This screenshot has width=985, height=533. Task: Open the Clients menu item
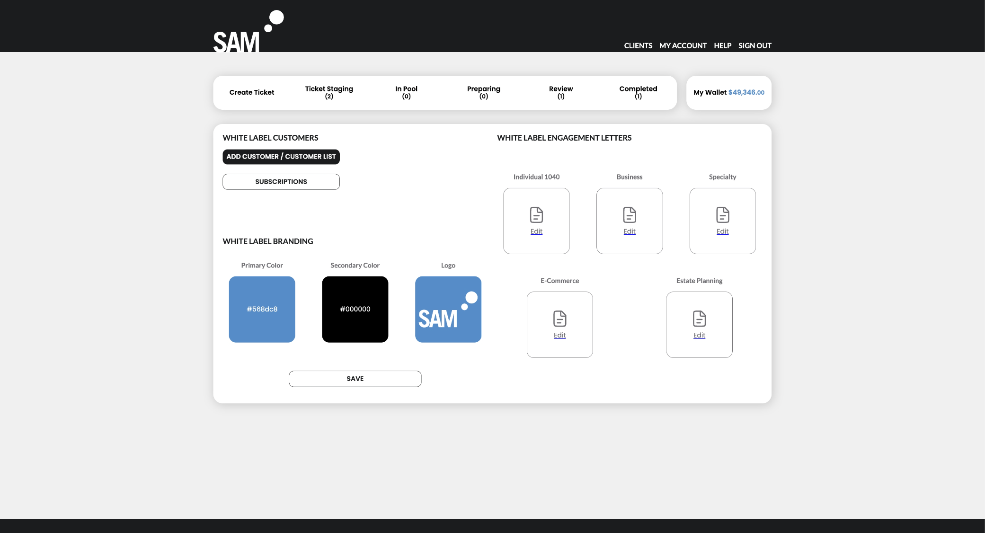click(x=638, y=45)
